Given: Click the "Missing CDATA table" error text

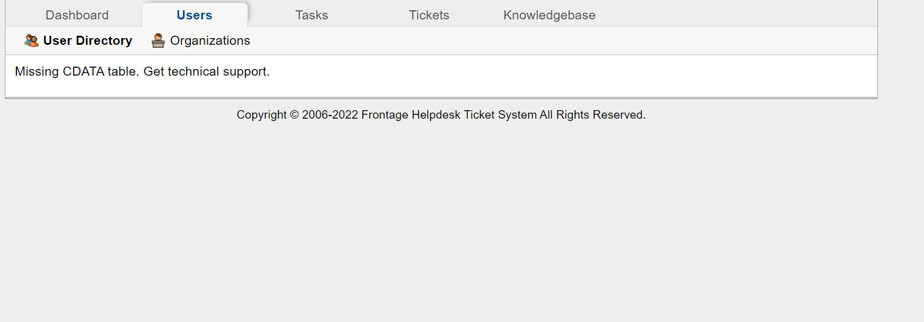Looking at the screenshot, I should pos(77,71).
